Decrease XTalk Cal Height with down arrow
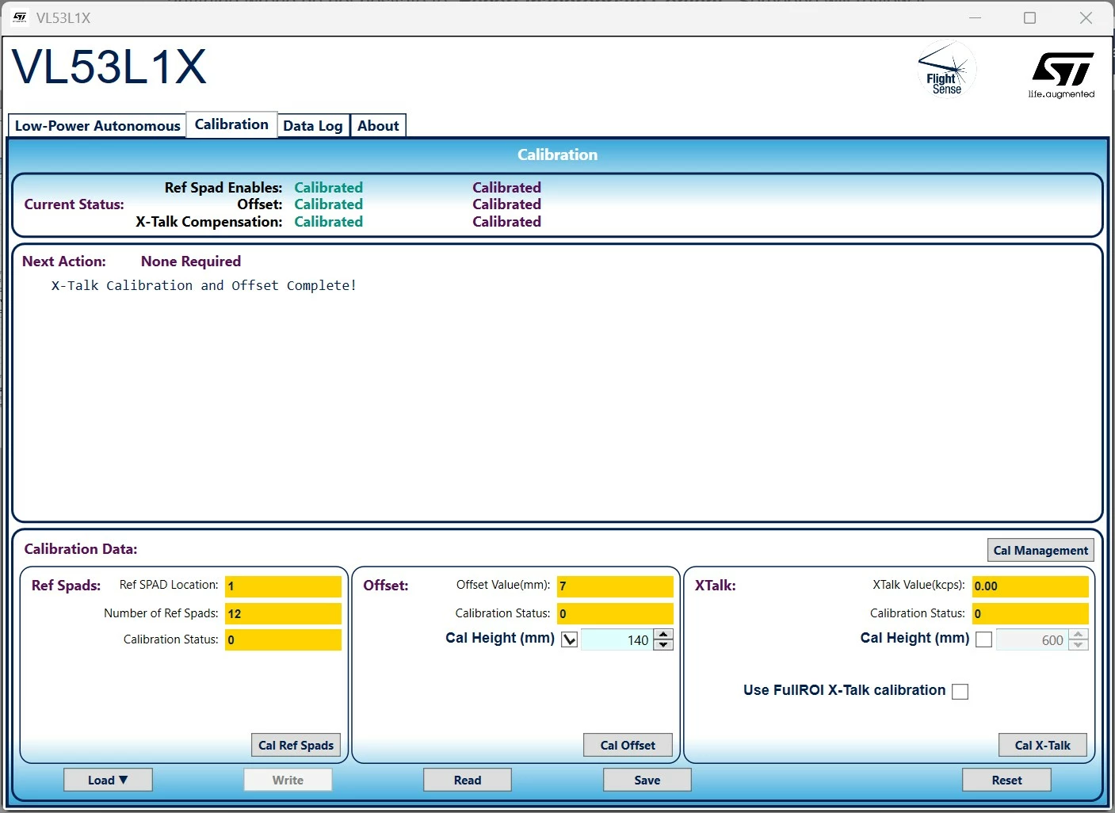This screenshot has height=813, width=1115. 1079,645
